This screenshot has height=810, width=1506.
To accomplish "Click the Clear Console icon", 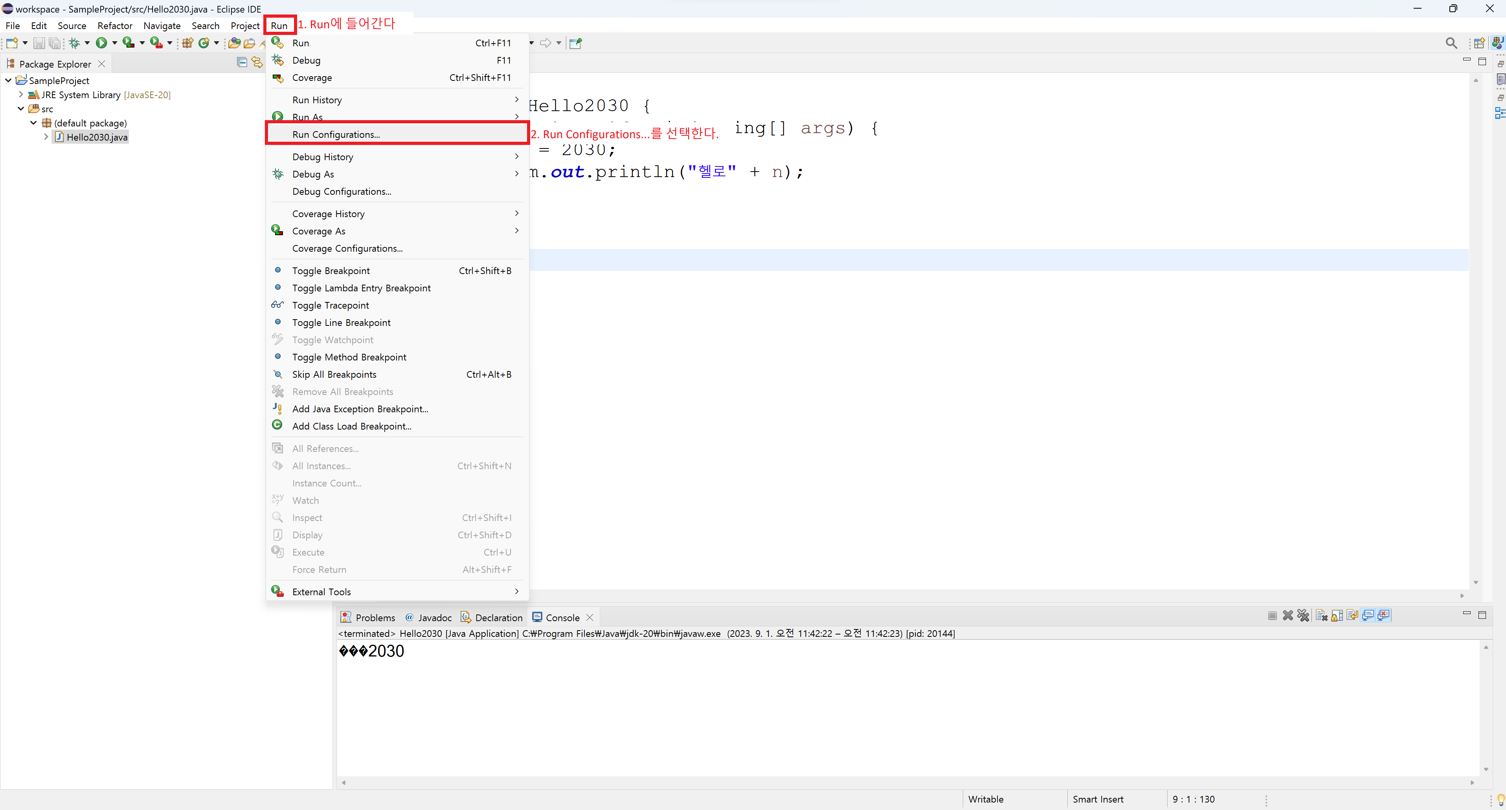I will pos(1321,616).
